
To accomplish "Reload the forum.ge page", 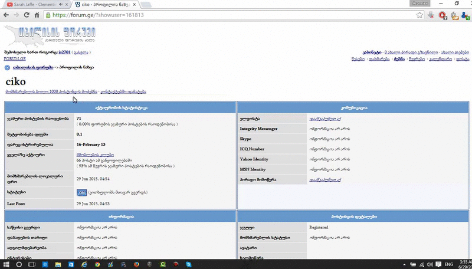I will (x=27, y=15).
